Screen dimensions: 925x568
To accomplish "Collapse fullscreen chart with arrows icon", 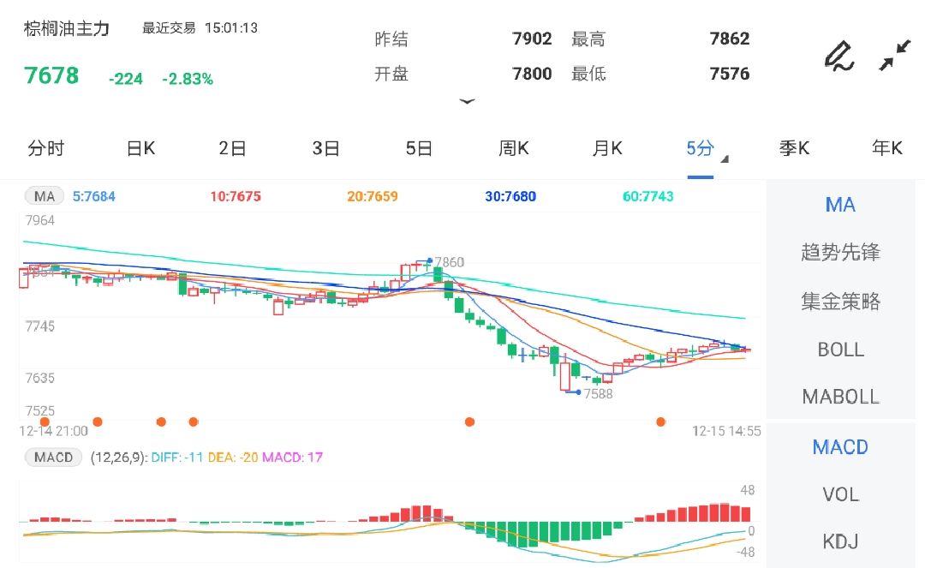I will point(895,56).
